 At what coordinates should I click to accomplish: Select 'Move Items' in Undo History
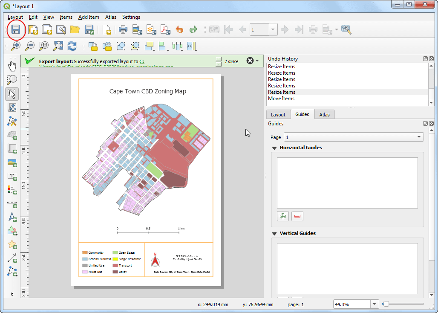pyautogui.click(x=281, y=99)
